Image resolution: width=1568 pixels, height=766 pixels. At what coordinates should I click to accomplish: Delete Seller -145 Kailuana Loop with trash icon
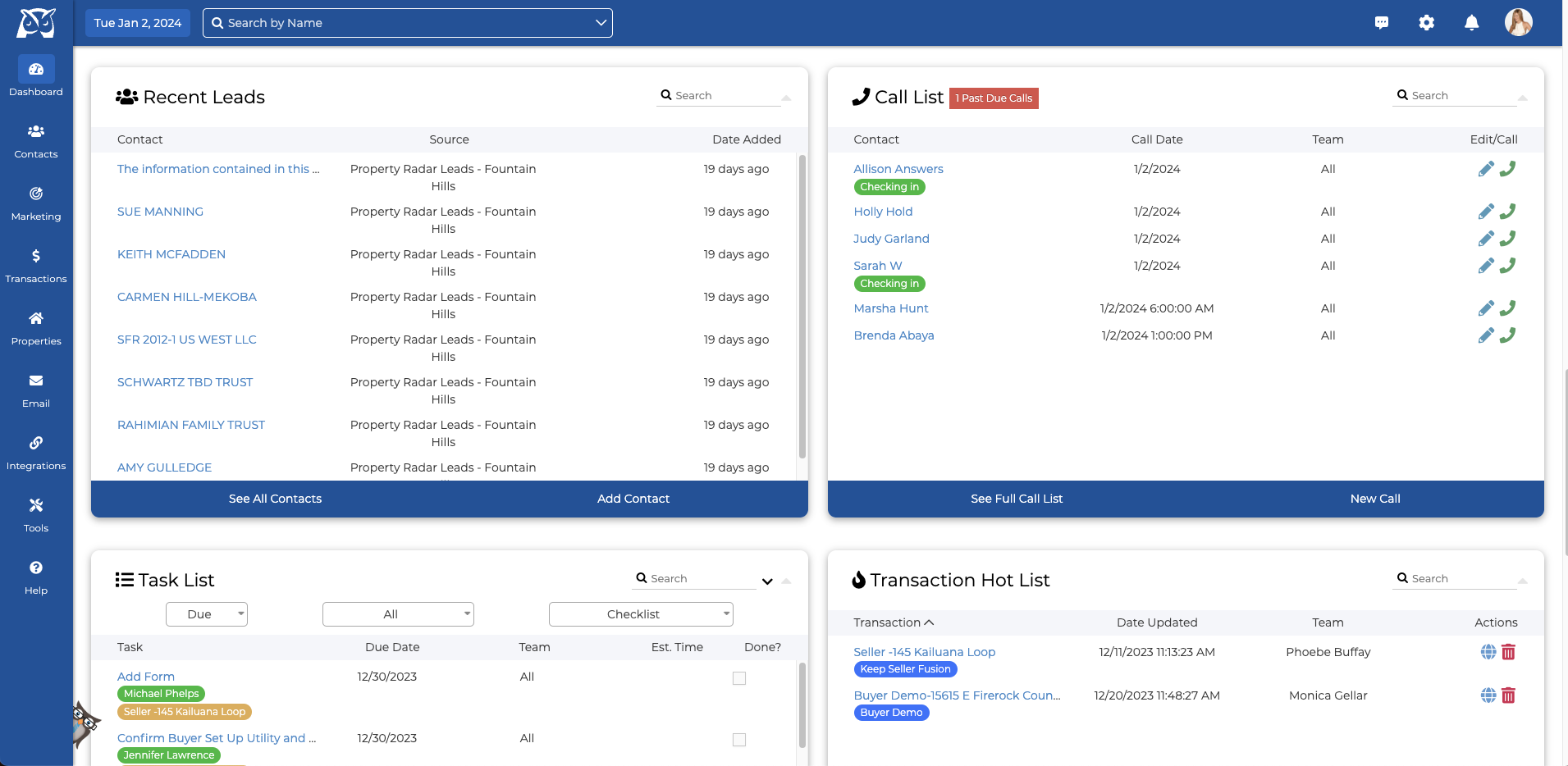point(1508,652)
